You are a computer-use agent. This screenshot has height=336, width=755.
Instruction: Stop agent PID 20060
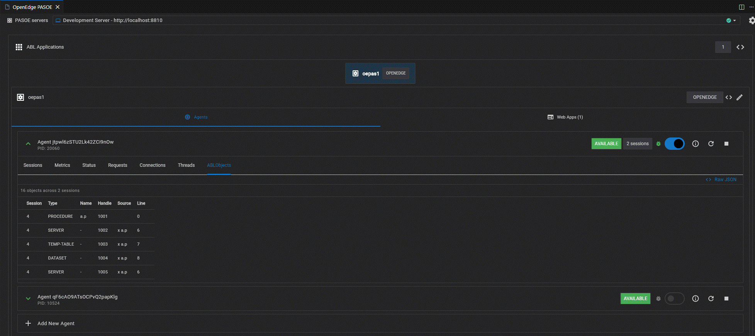click(726, 144)
